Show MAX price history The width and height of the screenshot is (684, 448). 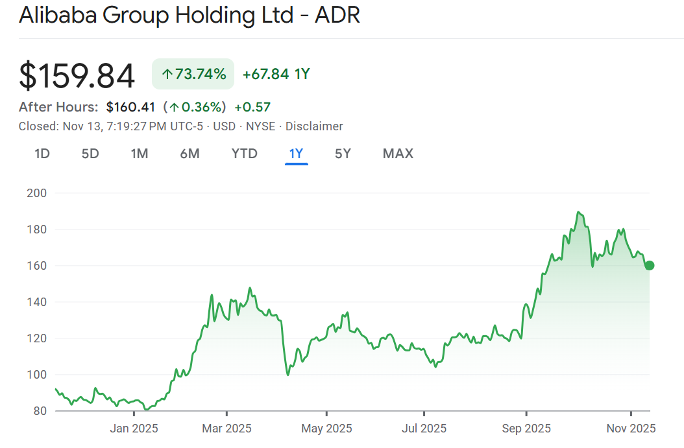[x=398, y=154]
